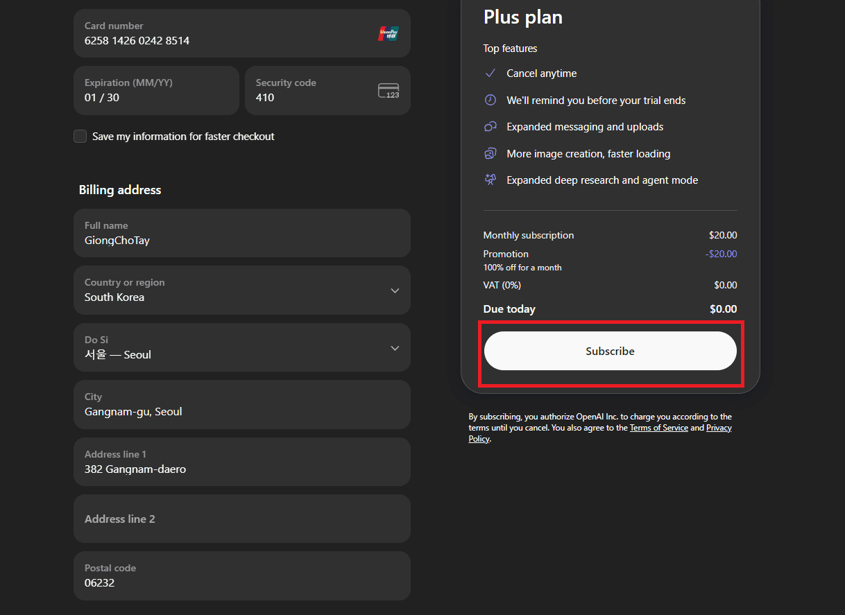The width and height of the screenshot is (845, 615).
Task: Enable Save my information for faster checkout
Action: pos(80,137)
